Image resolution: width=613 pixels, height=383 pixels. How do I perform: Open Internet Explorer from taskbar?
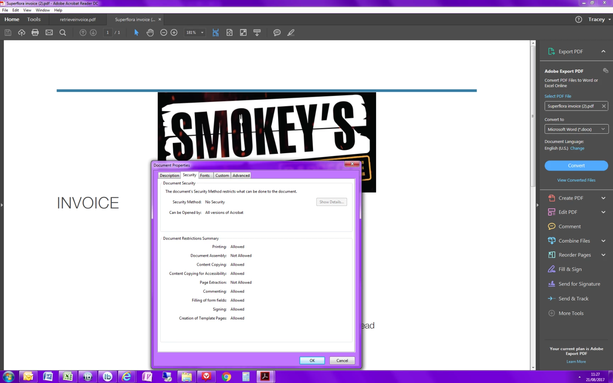(x=127, y=377)
